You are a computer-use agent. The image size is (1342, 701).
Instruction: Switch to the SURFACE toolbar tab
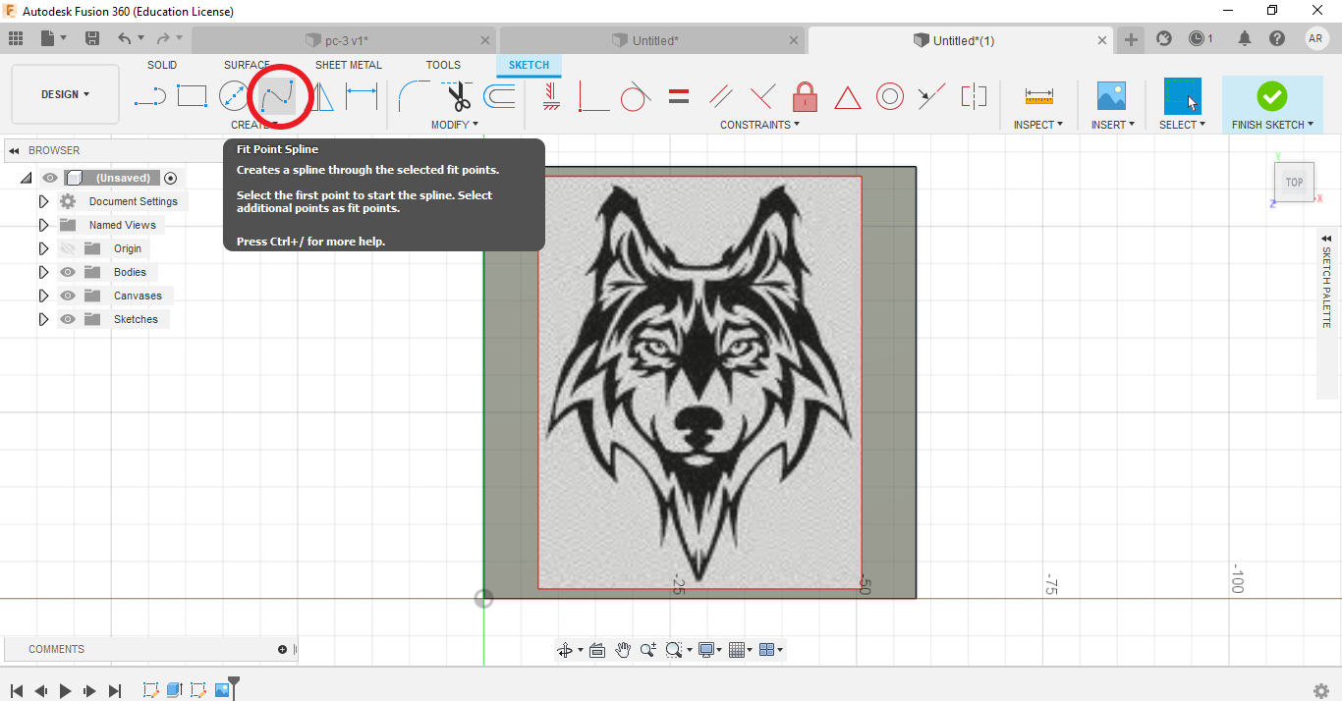pyautogui.click(x=247, y=65)
